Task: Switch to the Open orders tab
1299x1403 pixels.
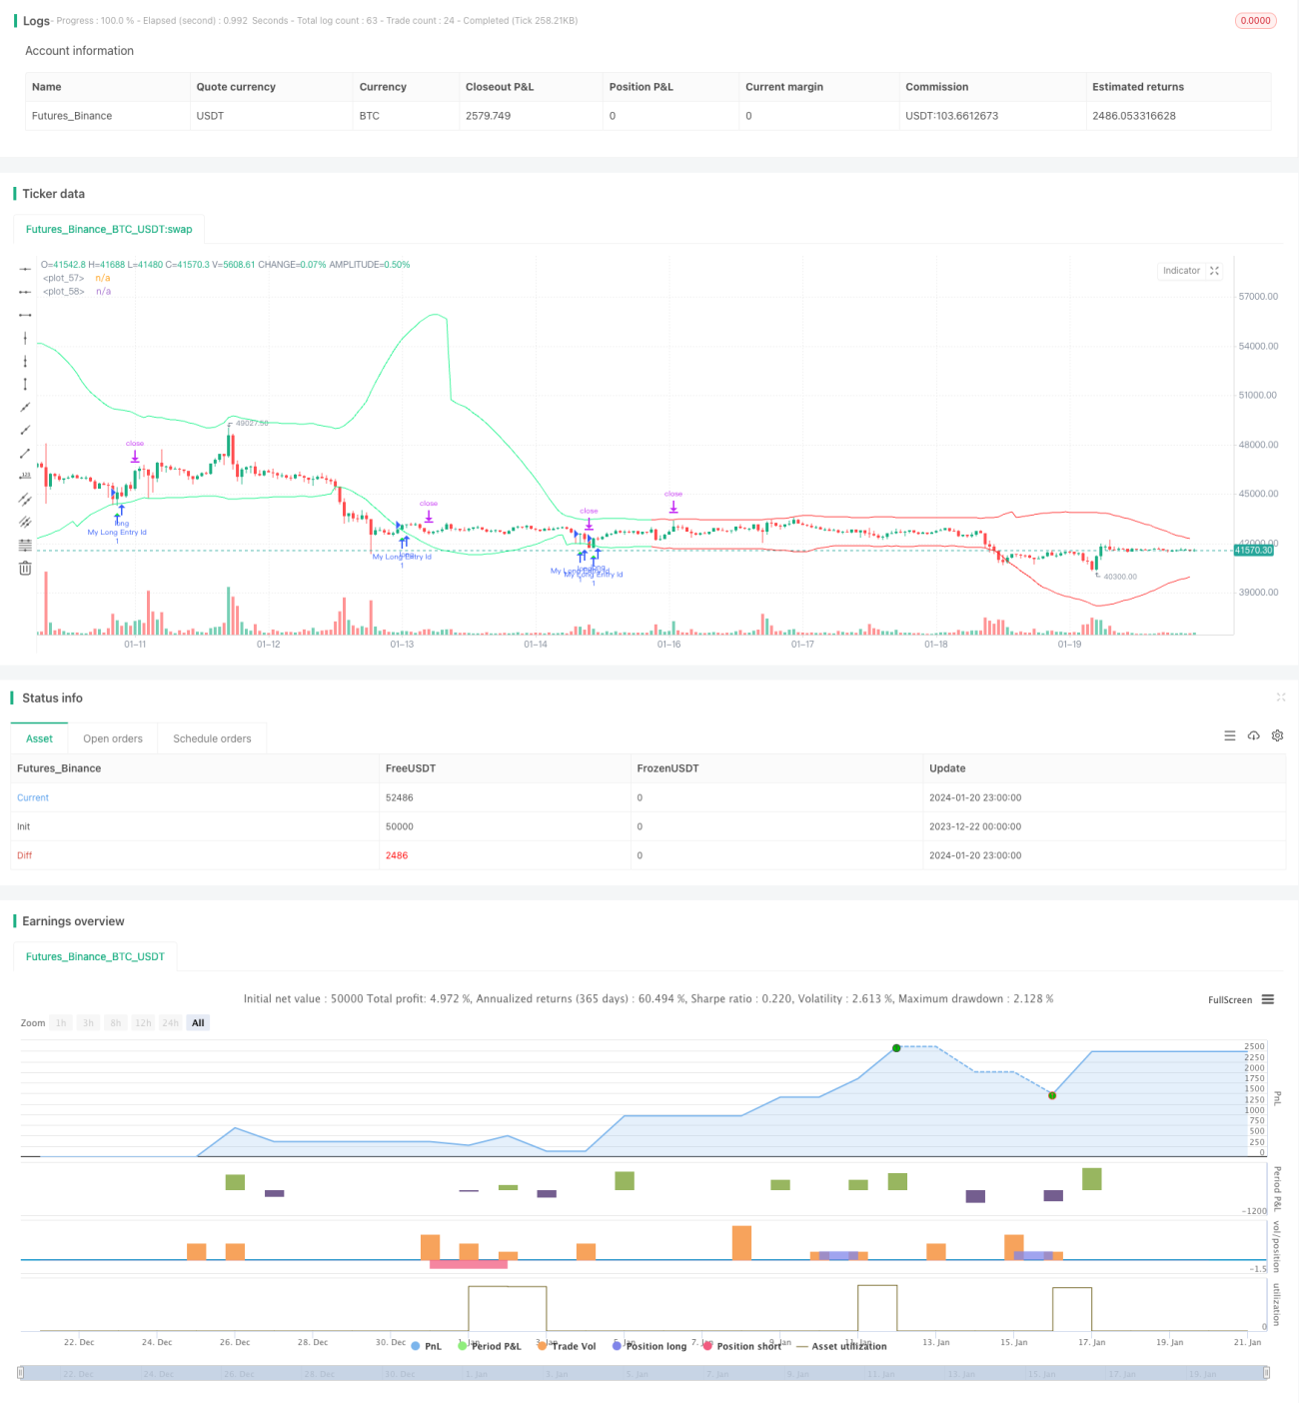Action: (113, 738)
